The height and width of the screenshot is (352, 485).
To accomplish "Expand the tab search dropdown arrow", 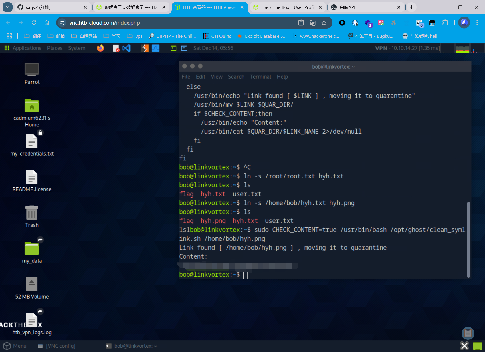I will click(x=7, y=7).
